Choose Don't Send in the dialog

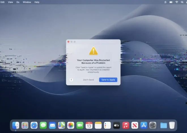tap(88, 80)
